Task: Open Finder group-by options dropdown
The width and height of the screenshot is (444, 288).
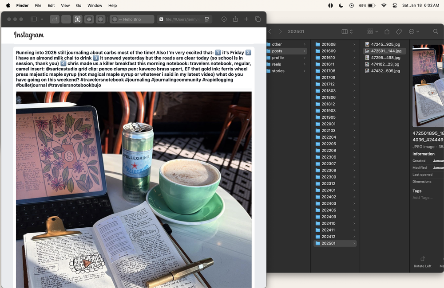Action: click(373, 31)
